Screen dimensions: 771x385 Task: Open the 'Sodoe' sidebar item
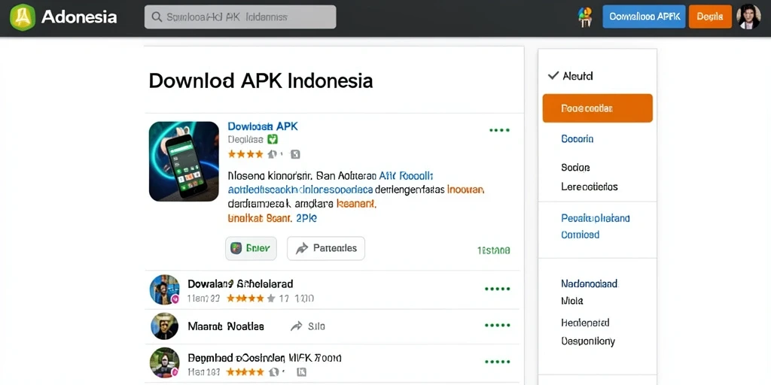(575, 168)
